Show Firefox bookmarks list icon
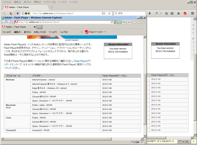Screen dimensions: 197x145 click(172, 13)
